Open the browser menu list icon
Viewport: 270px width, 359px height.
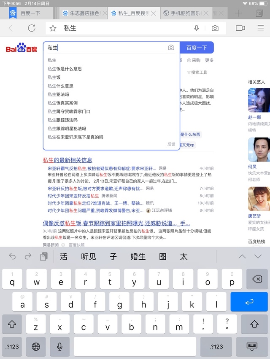click(x=260, y=28)
